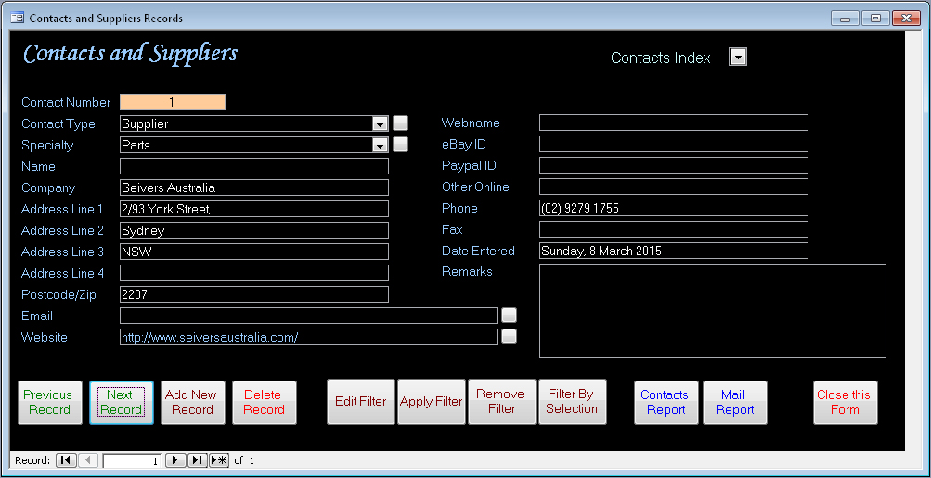Open the seiversaustralia.com website link

click(x=210, y=337)
